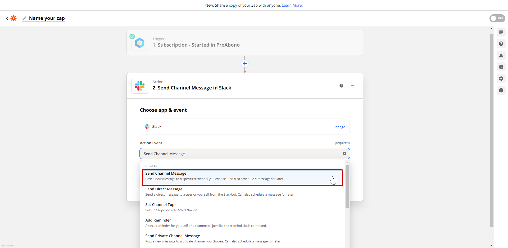Open help for the Slack action step

click(x=341, y=86)
